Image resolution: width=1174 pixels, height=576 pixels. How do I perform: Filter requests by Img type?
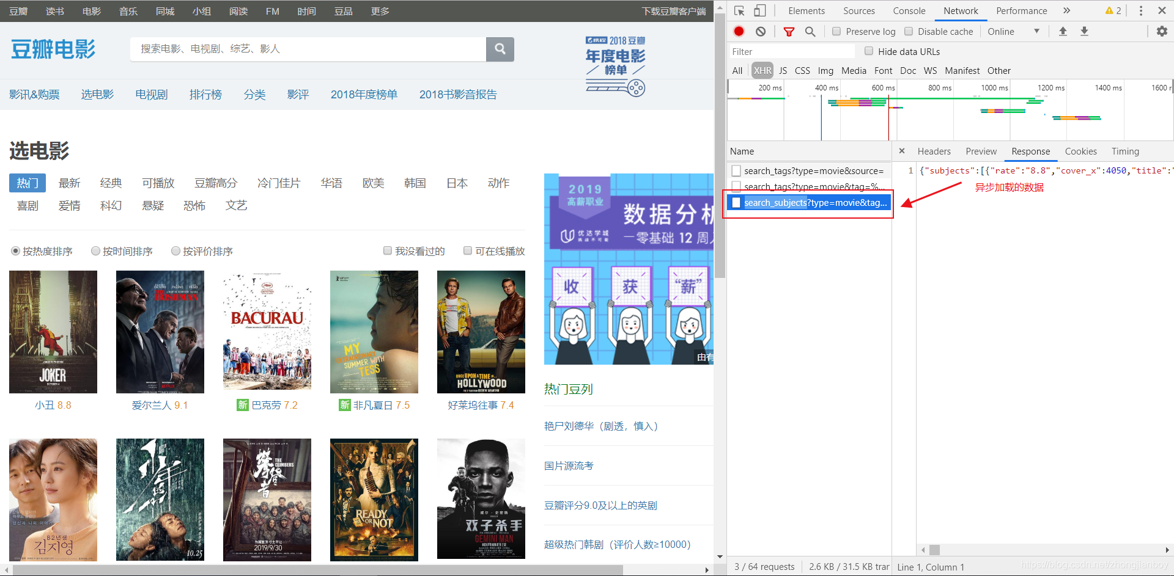tap(825, 71)
